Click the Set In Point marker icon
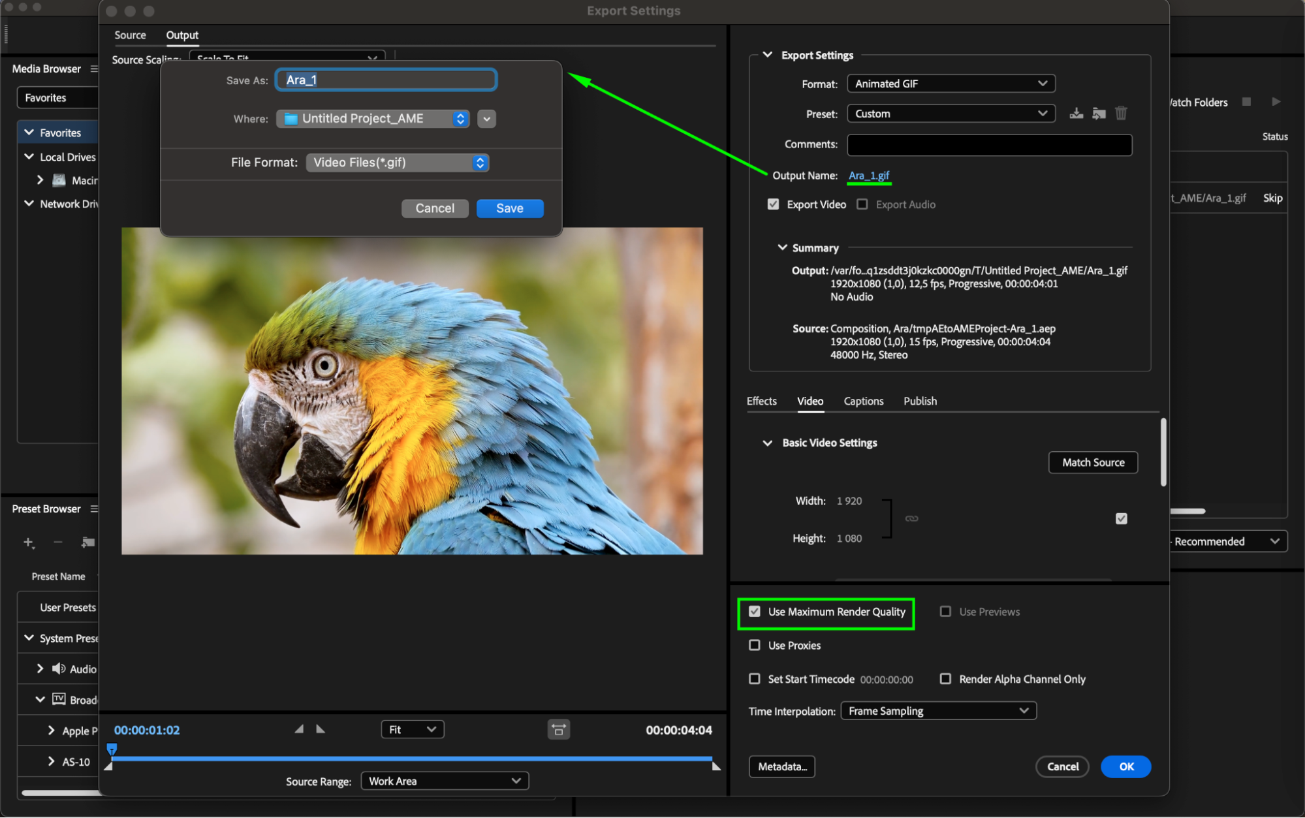The image size is (1305, 818). [x=299, y=729]
